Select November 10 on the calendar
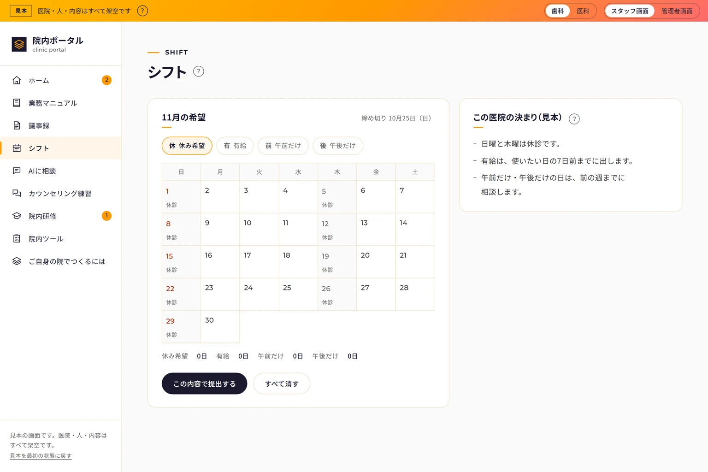This screenshot has height=472, width=708. tap(259, 229)
